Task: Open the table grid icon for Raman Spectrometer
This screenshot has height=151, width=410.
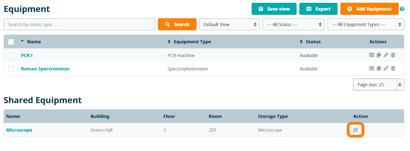Action: click(x=371, y=69)
